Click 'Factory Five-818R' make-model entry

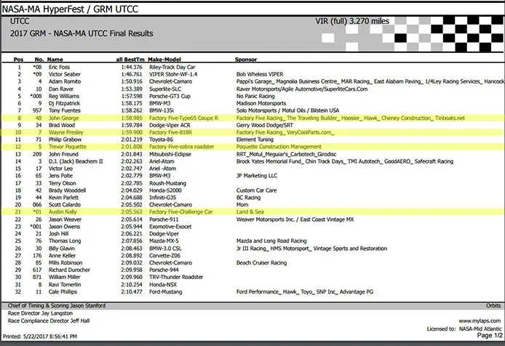pyautogui.click(x=171, y=132)
